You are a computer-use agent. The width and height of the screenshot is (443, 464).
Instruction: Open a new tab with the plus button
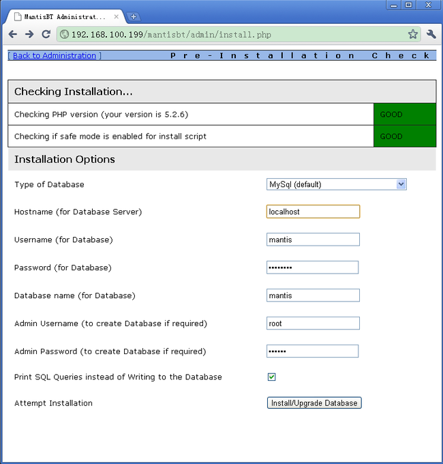click(x=134, y=17)
